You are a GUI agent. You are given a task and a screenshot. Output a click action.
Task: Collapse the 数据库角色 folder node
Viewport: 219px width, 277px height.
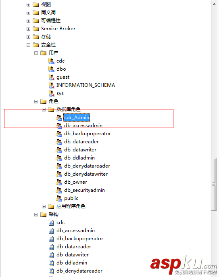44,110
